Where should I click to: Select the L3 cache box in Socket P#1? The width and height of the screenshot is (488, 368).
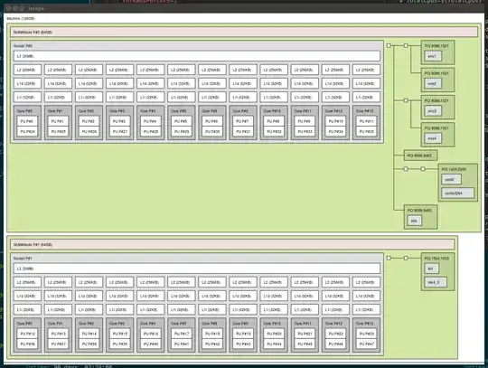tap(197, 269)
